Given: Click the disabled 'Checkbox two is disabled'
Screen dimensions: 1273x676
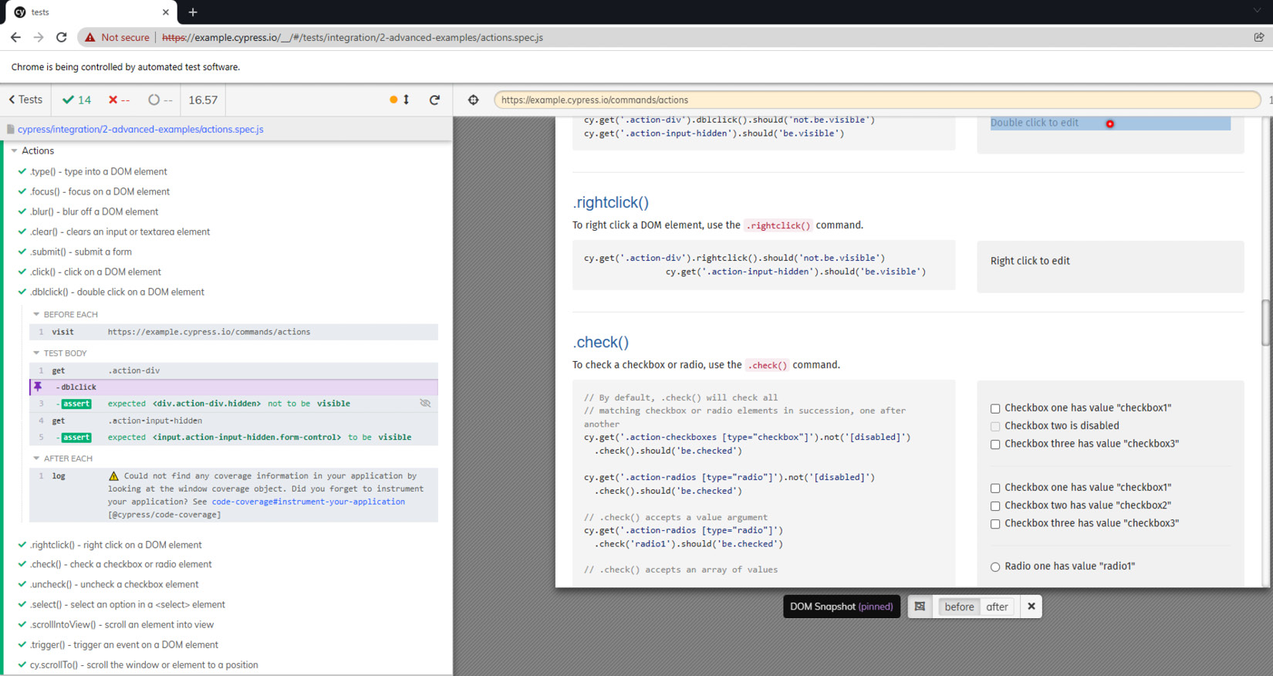Looking at the screenshot, I should point(995,426).
